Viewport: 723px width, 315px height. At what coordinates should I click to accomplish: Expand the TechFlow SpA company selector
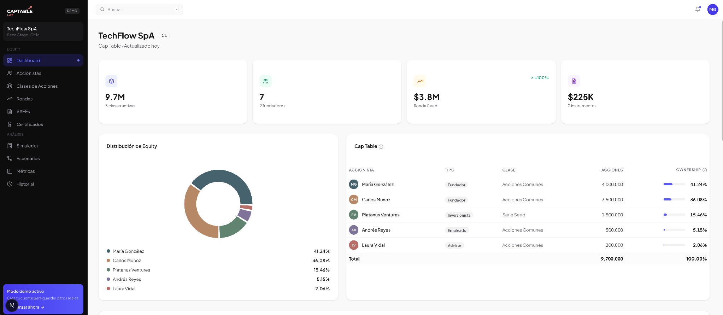43,31
